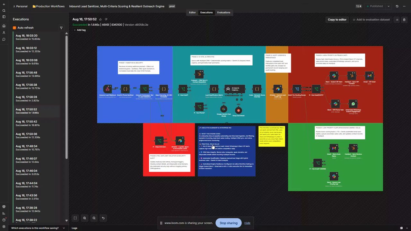The image size is (411, 231).
Task: Click Add to evaluation dataset
Action: tap(371, 20)
